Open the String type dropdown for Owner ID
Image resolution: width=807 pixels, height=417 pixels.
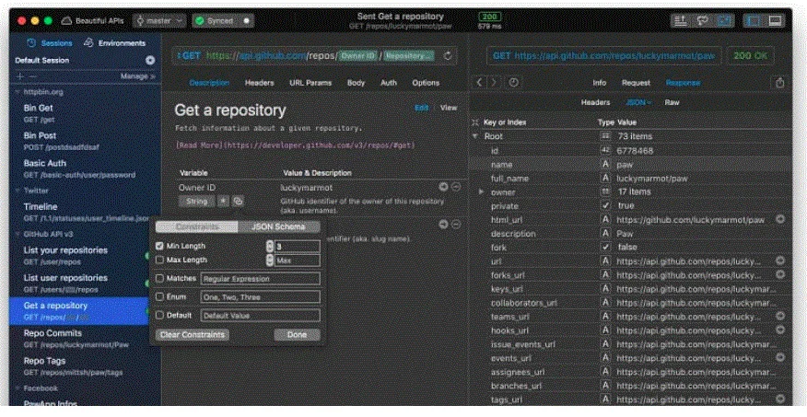(x=196, y=202)
